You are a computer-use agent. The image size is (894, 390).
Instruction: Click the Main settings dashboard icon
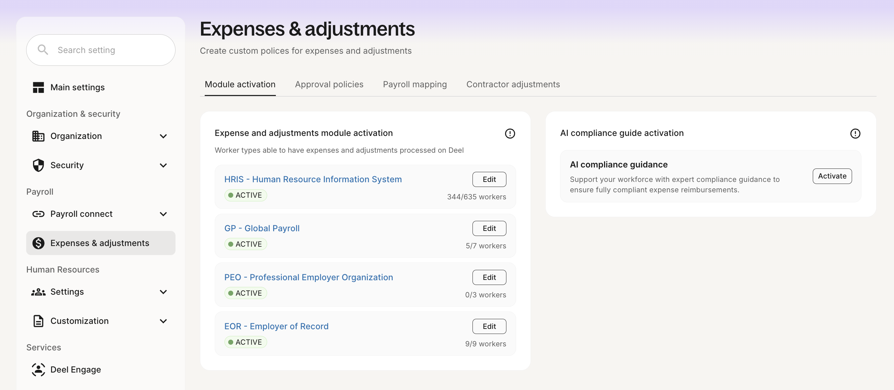[x=38, y=87]
